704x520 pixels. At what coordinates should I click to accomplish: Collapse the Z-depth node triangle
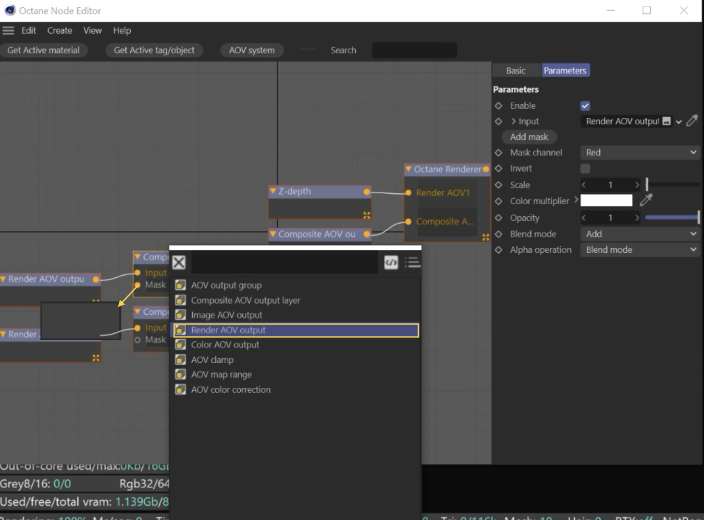tap(273, 191)
